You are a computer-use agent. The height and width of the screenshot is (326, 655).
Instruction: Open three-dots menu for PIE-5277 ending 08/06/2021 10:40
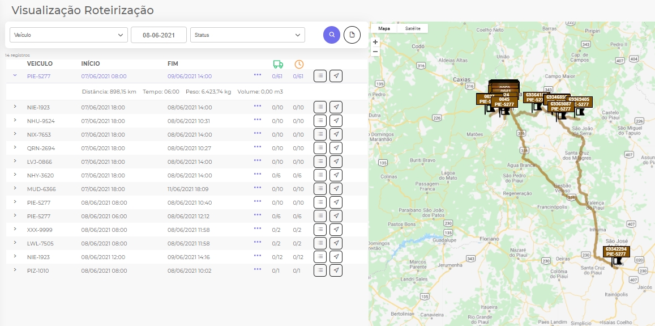[258, 201]
